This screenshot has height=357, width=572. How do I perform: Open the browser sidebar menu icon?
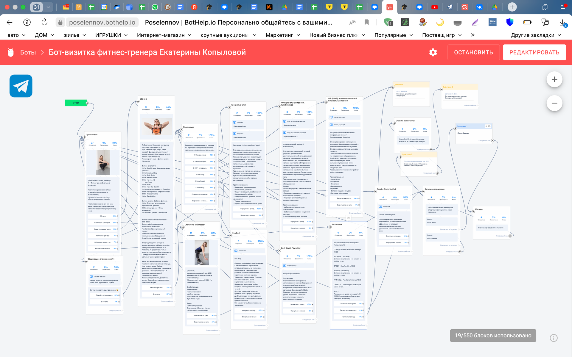(563, 7)
